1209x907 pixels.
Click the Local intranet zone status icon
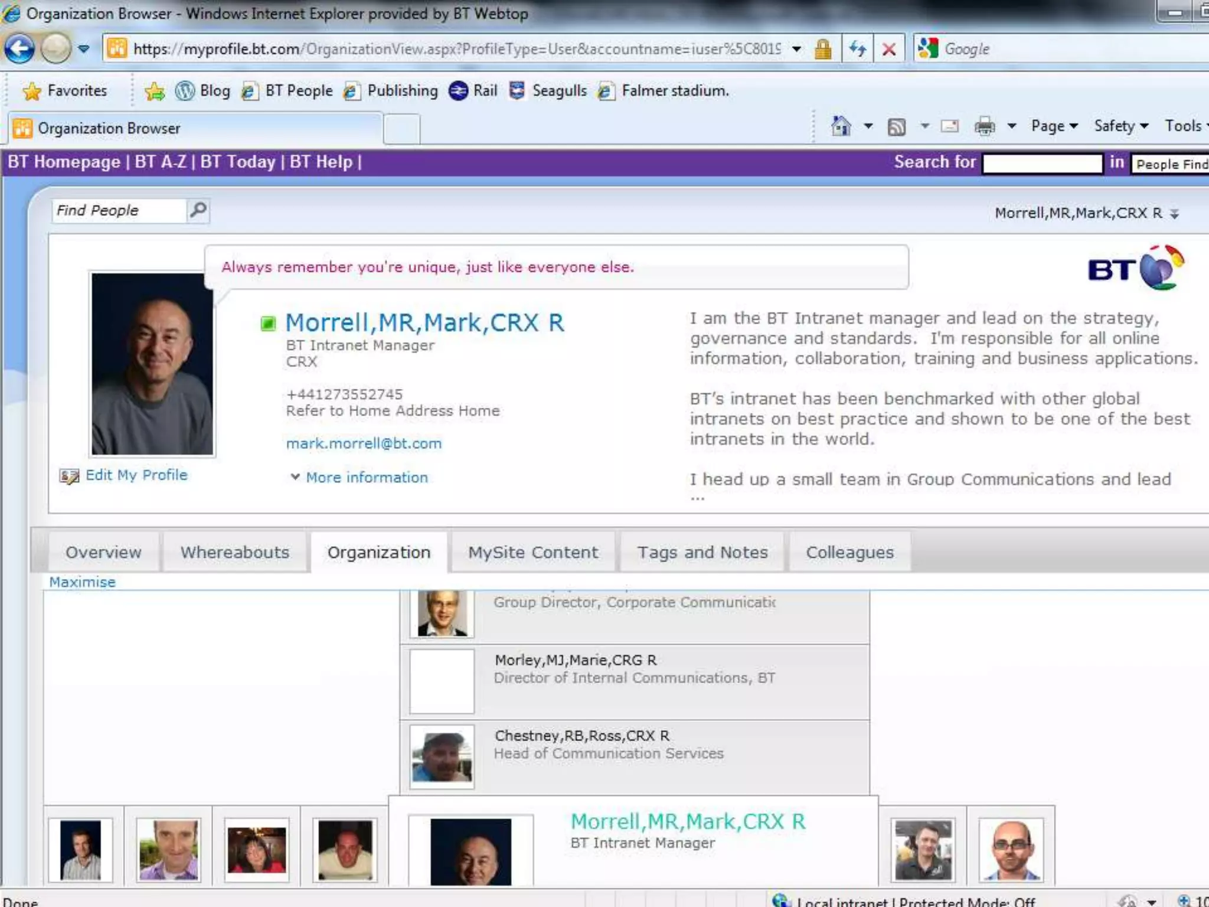point(780,900)
